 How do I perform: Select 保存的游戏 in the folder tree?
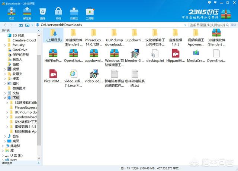(x=21, y=55)
